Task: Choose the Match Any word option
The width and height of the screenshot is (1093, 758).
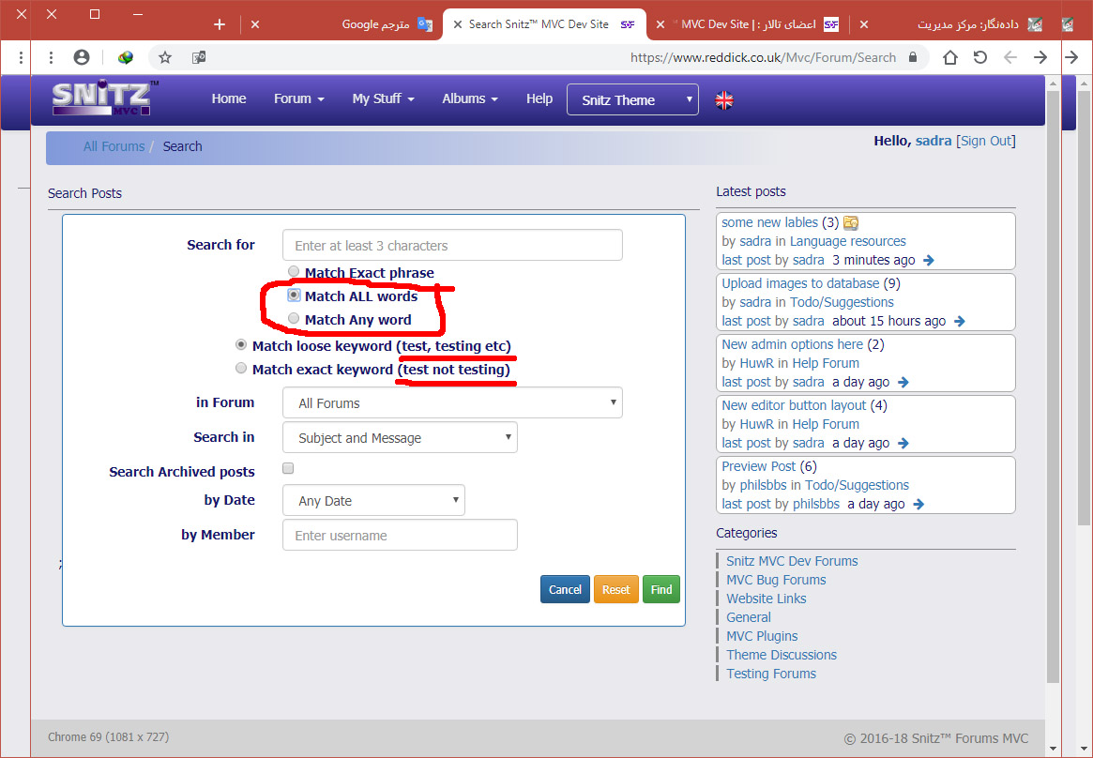Action: point(294,319)
